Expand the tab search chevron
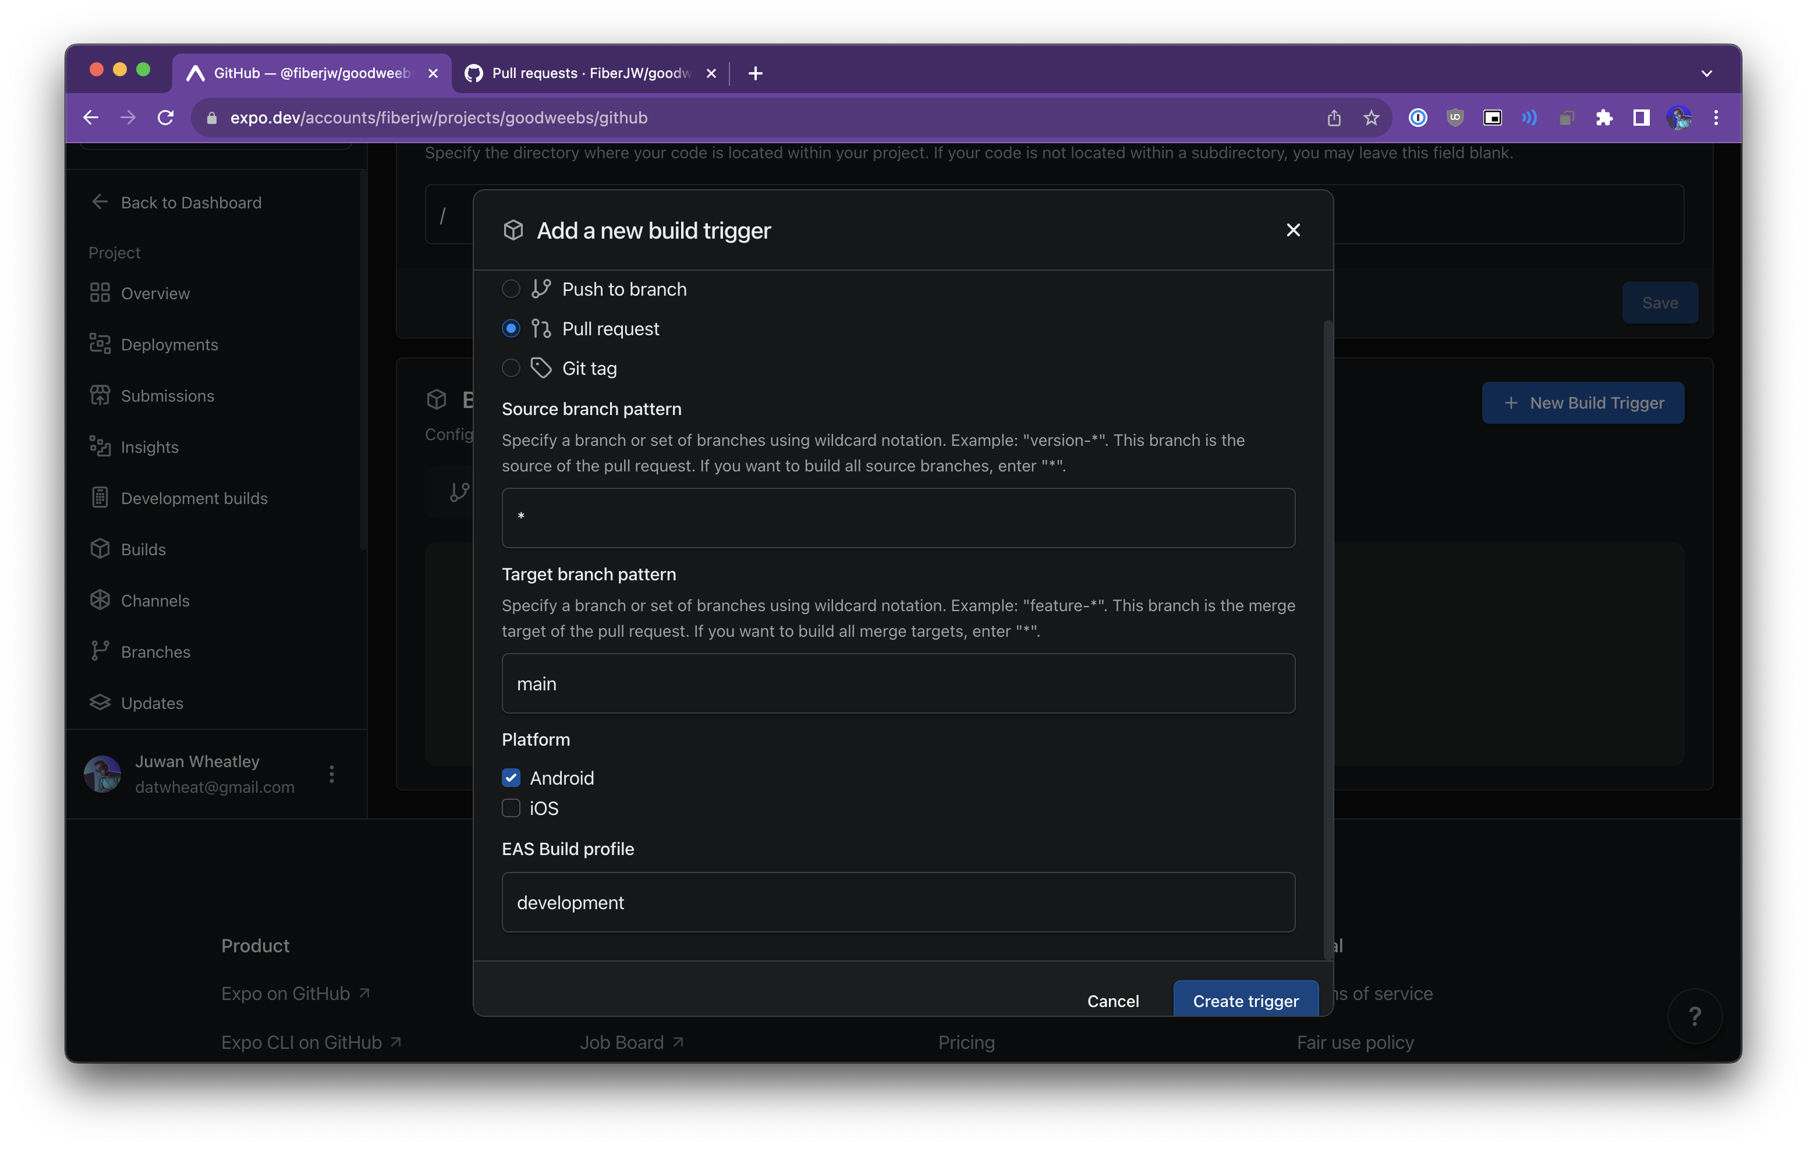The image size is (1807, 1149). point(1706,73)
